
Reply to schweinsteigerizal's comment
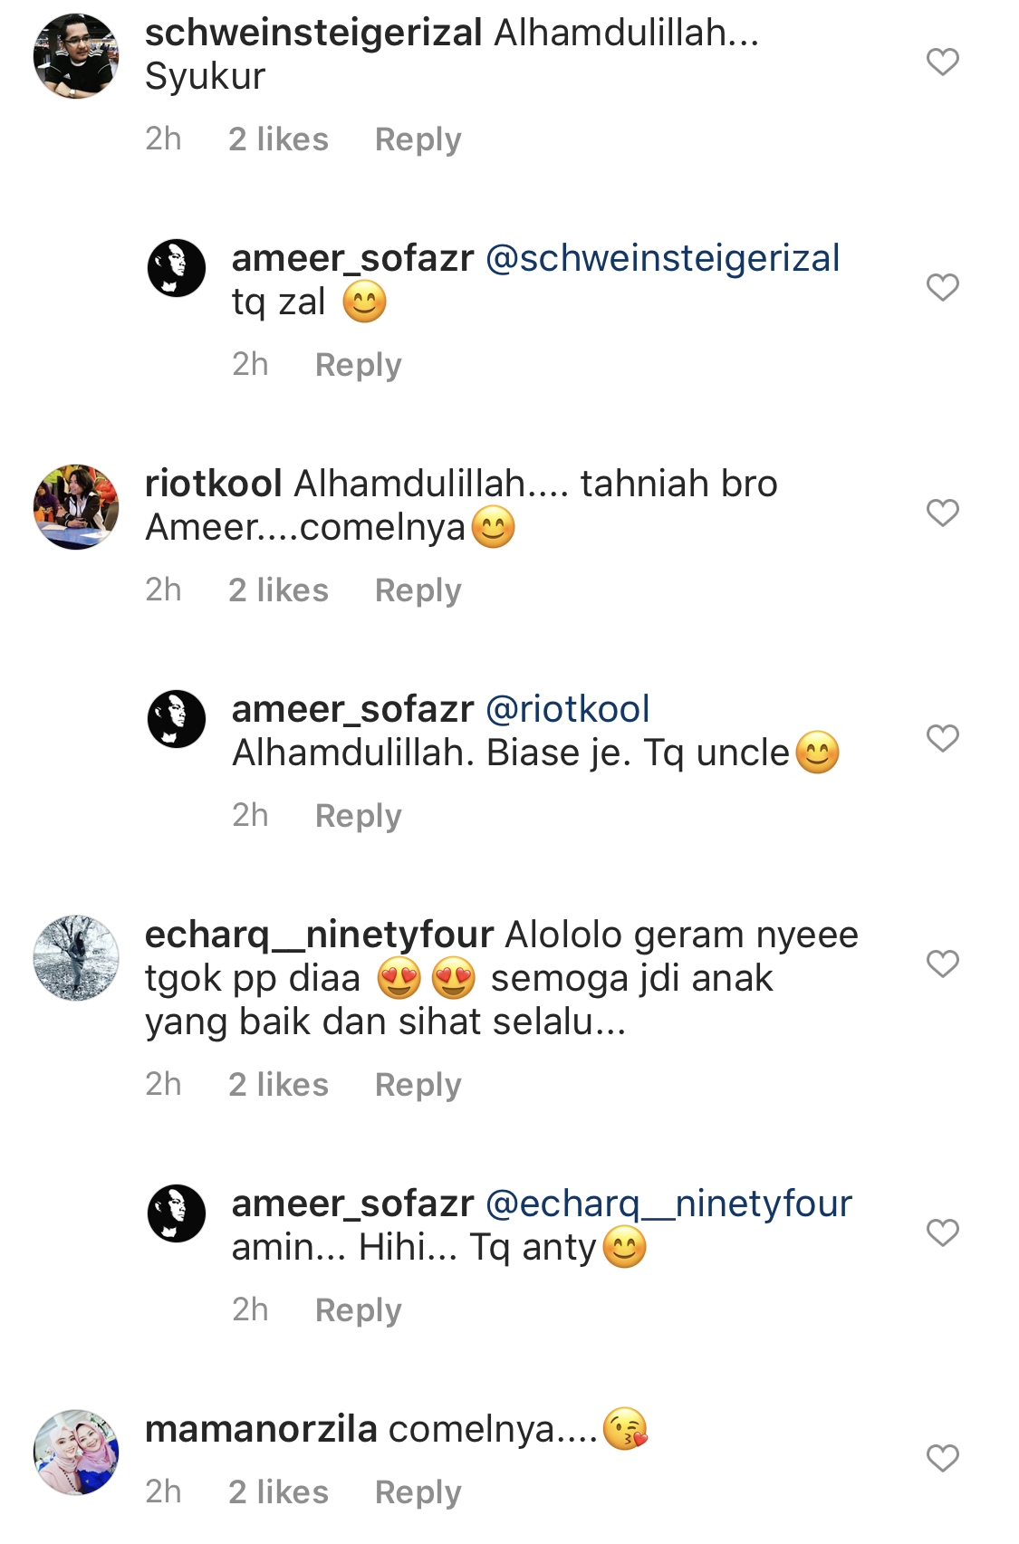[x=418, y=139]
